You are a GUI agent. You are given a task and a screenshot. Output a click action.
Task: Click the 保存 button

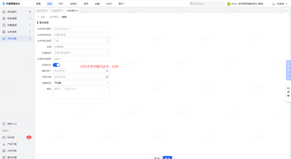[167, 158]
